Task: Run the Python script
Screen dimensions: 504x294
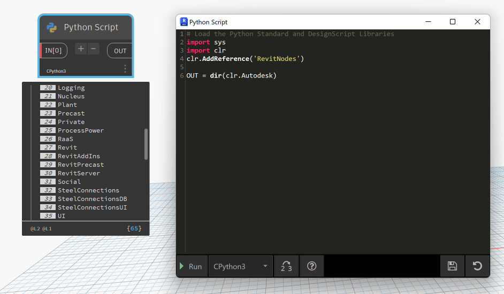Action: (192, 266)
